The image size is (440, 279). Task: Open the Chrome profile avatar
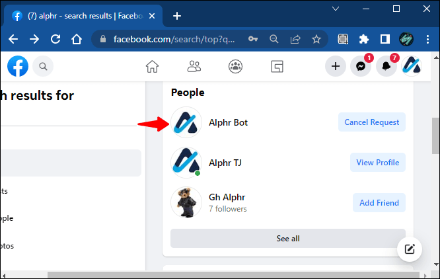point(406,39)
